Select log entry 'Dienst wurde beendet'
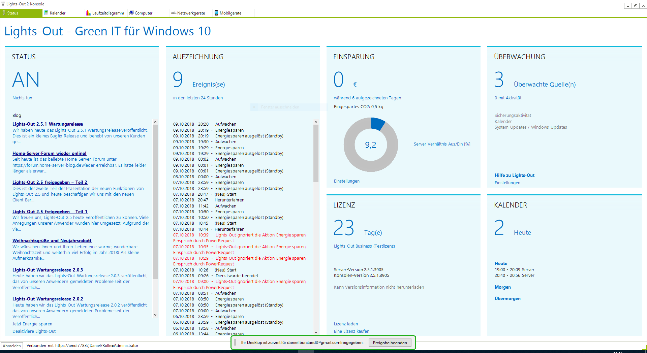The height and width of the screenshot is (353, 647). click(x=216, y=276)
